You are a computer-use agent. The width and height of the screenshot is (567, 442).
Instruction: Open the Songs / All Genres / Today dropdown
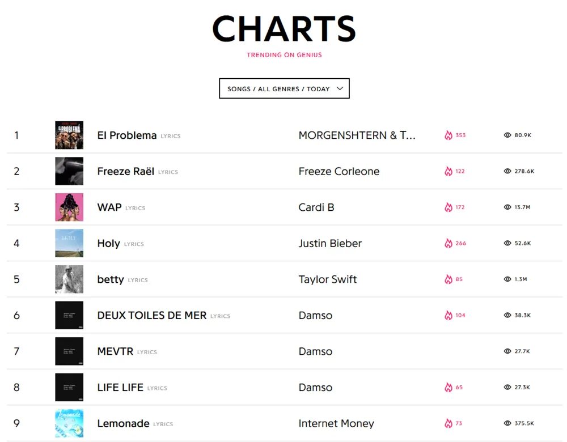[284, 88]
